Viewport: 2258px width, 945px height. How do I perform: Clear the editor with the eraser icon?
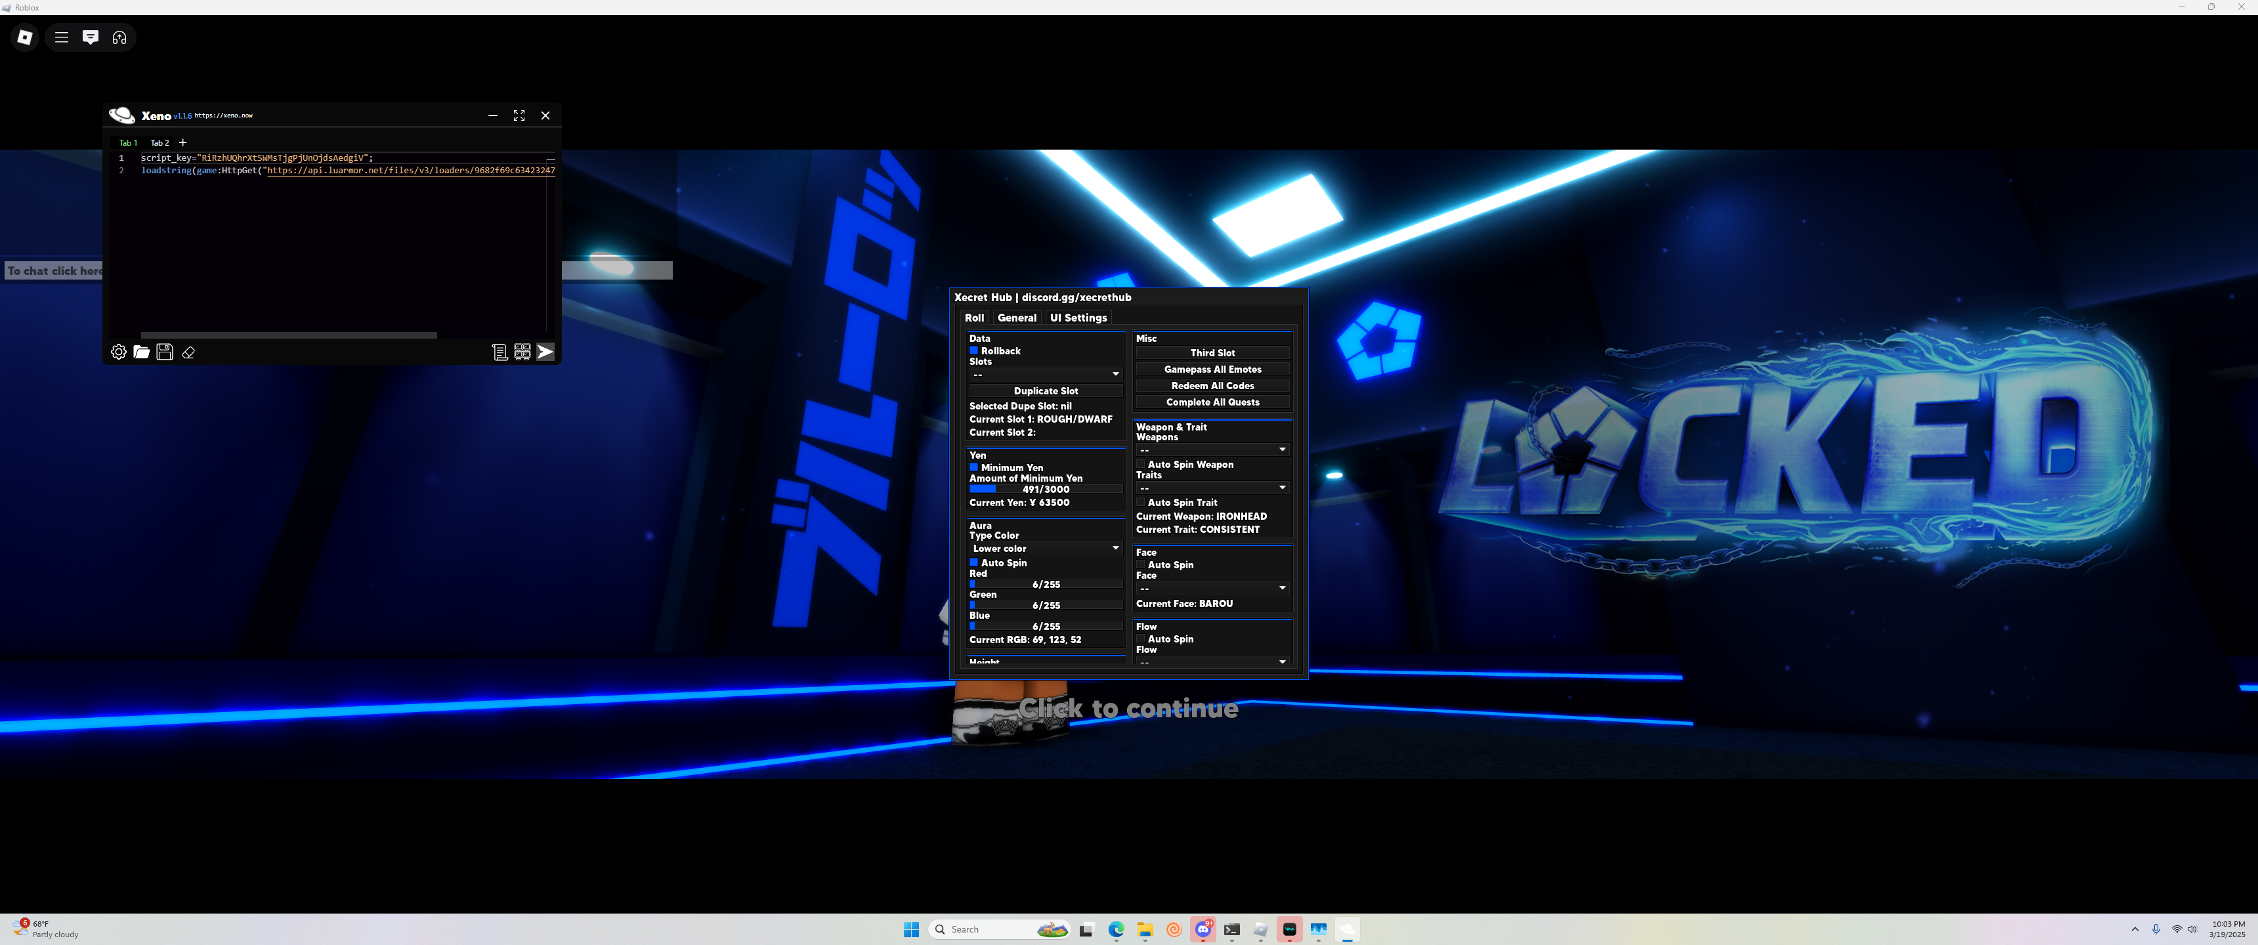(188, 352)
